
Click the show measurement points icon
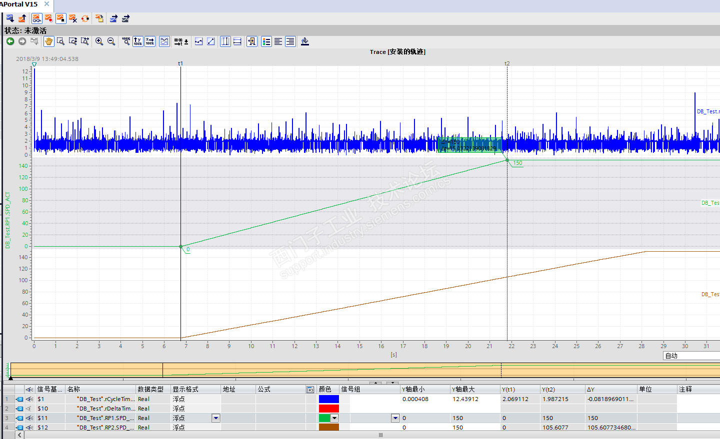coord(198,41)
